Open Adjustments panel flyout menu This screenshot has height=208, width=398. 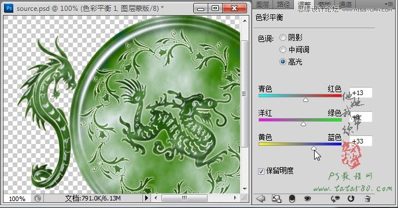tap(388, 4)
